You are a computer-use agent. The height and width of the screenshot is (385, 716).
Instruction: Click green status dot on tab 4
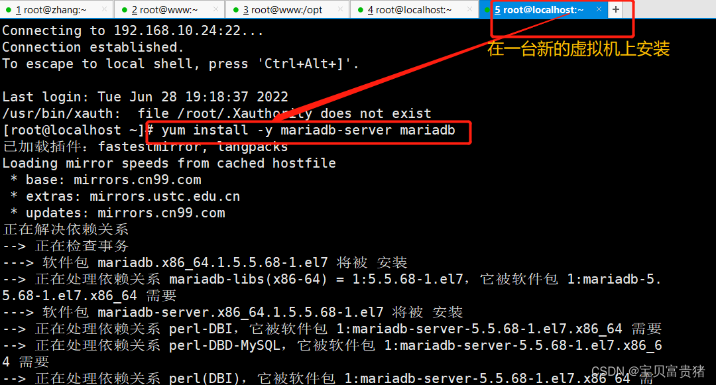click(x=361, y=9)
